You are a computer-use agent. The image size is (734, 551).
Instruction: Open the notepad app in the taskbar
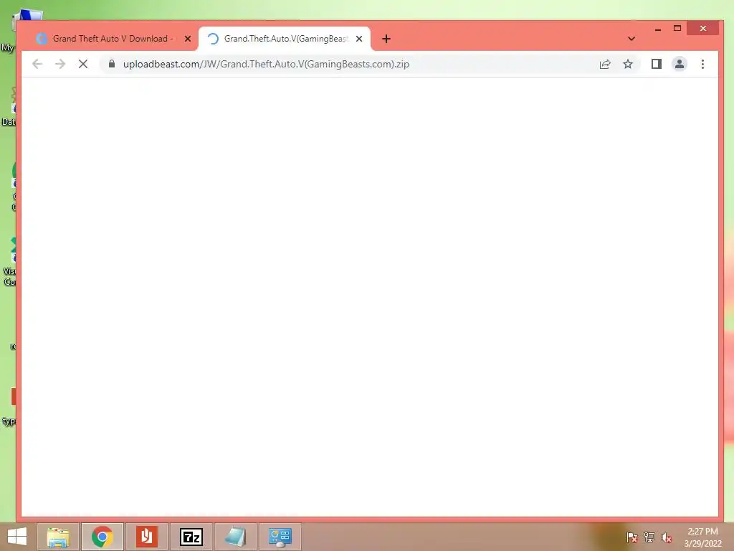coord(235,537)
